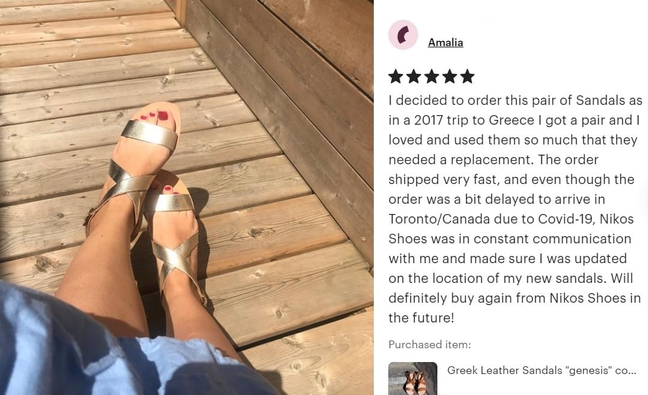
Task: Open the purchased sandals item thumbnail
Action: tap(413, 378)
